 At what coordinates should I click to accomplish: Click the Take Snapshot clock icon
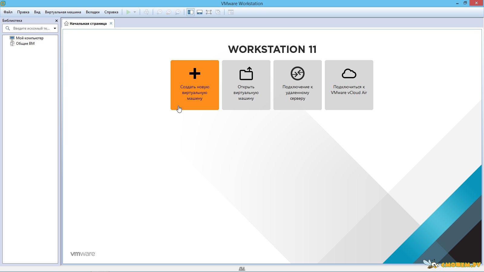tap(159, 12)
